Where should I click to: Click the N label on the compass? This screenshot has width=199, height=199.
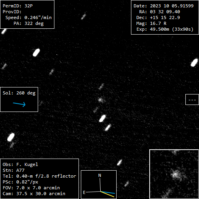click(99, 175)
